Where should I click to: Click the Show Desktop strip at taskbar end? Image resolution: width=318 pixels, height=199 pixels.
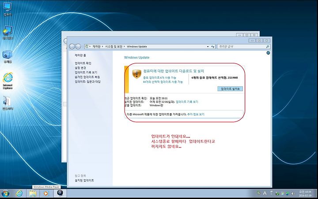coord(315,194)
